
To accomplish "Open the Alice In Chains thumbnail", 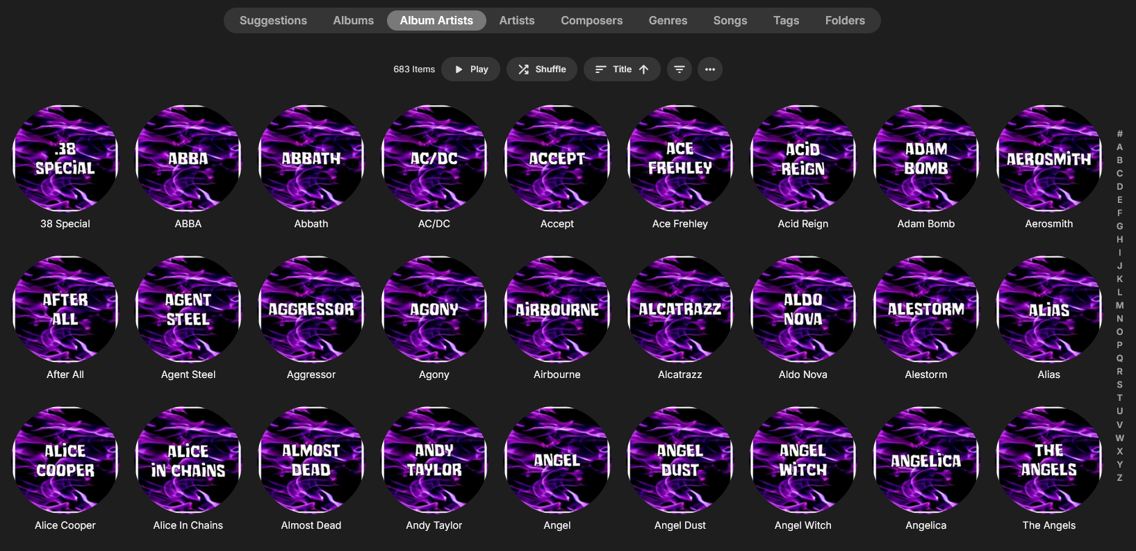I will click(188, 460).
